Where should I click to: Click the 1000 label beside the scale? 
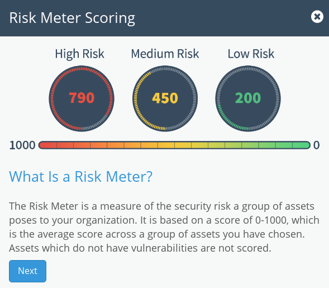pos(22,145)
